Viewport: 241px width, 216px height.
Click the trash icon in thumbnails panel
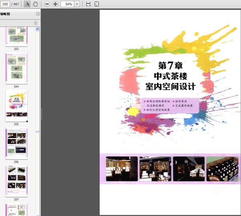(x=36, y=23)
